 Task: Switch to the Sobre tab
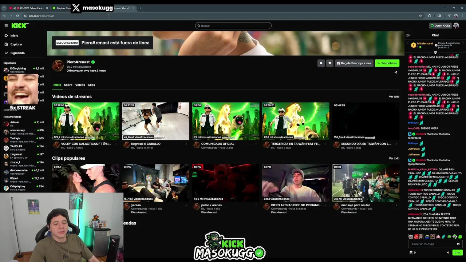coord(68,85)
